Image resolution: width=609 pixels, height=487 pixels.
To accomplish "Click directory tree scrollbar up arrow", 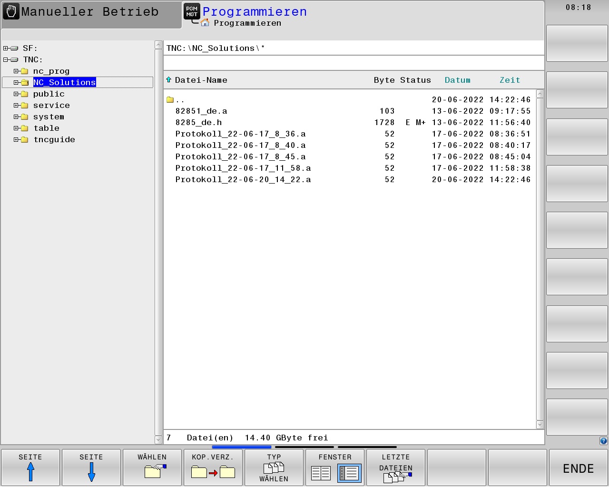I will pyautogui.click(x=158, y=45).
